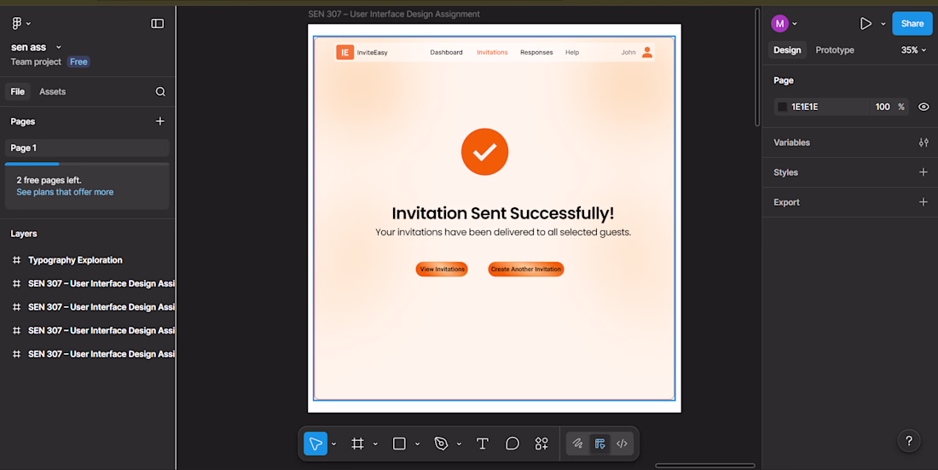Click Invitations in the canvas navbar
This screenshot has height=470, width=938.
click(x=492, y=53)
